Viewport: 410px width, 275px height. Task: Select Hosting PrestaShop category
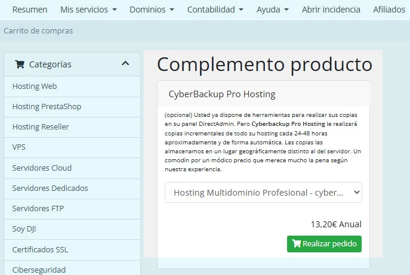pyautogui.click(x=72, y=107)
